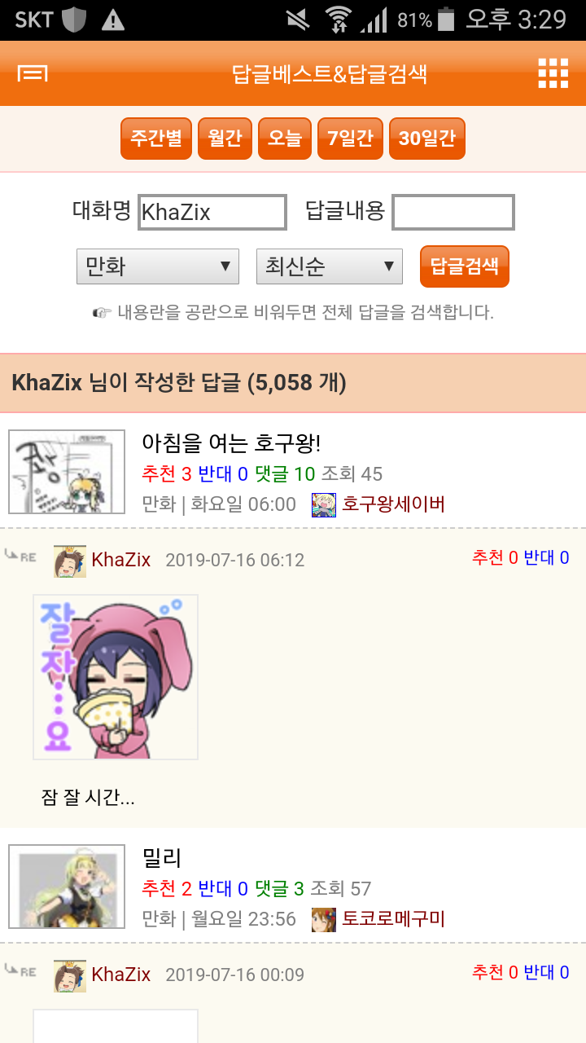Open the 밀리 post thumbnail
This screenshot has height=1043, width=586.
pos(67,887)
